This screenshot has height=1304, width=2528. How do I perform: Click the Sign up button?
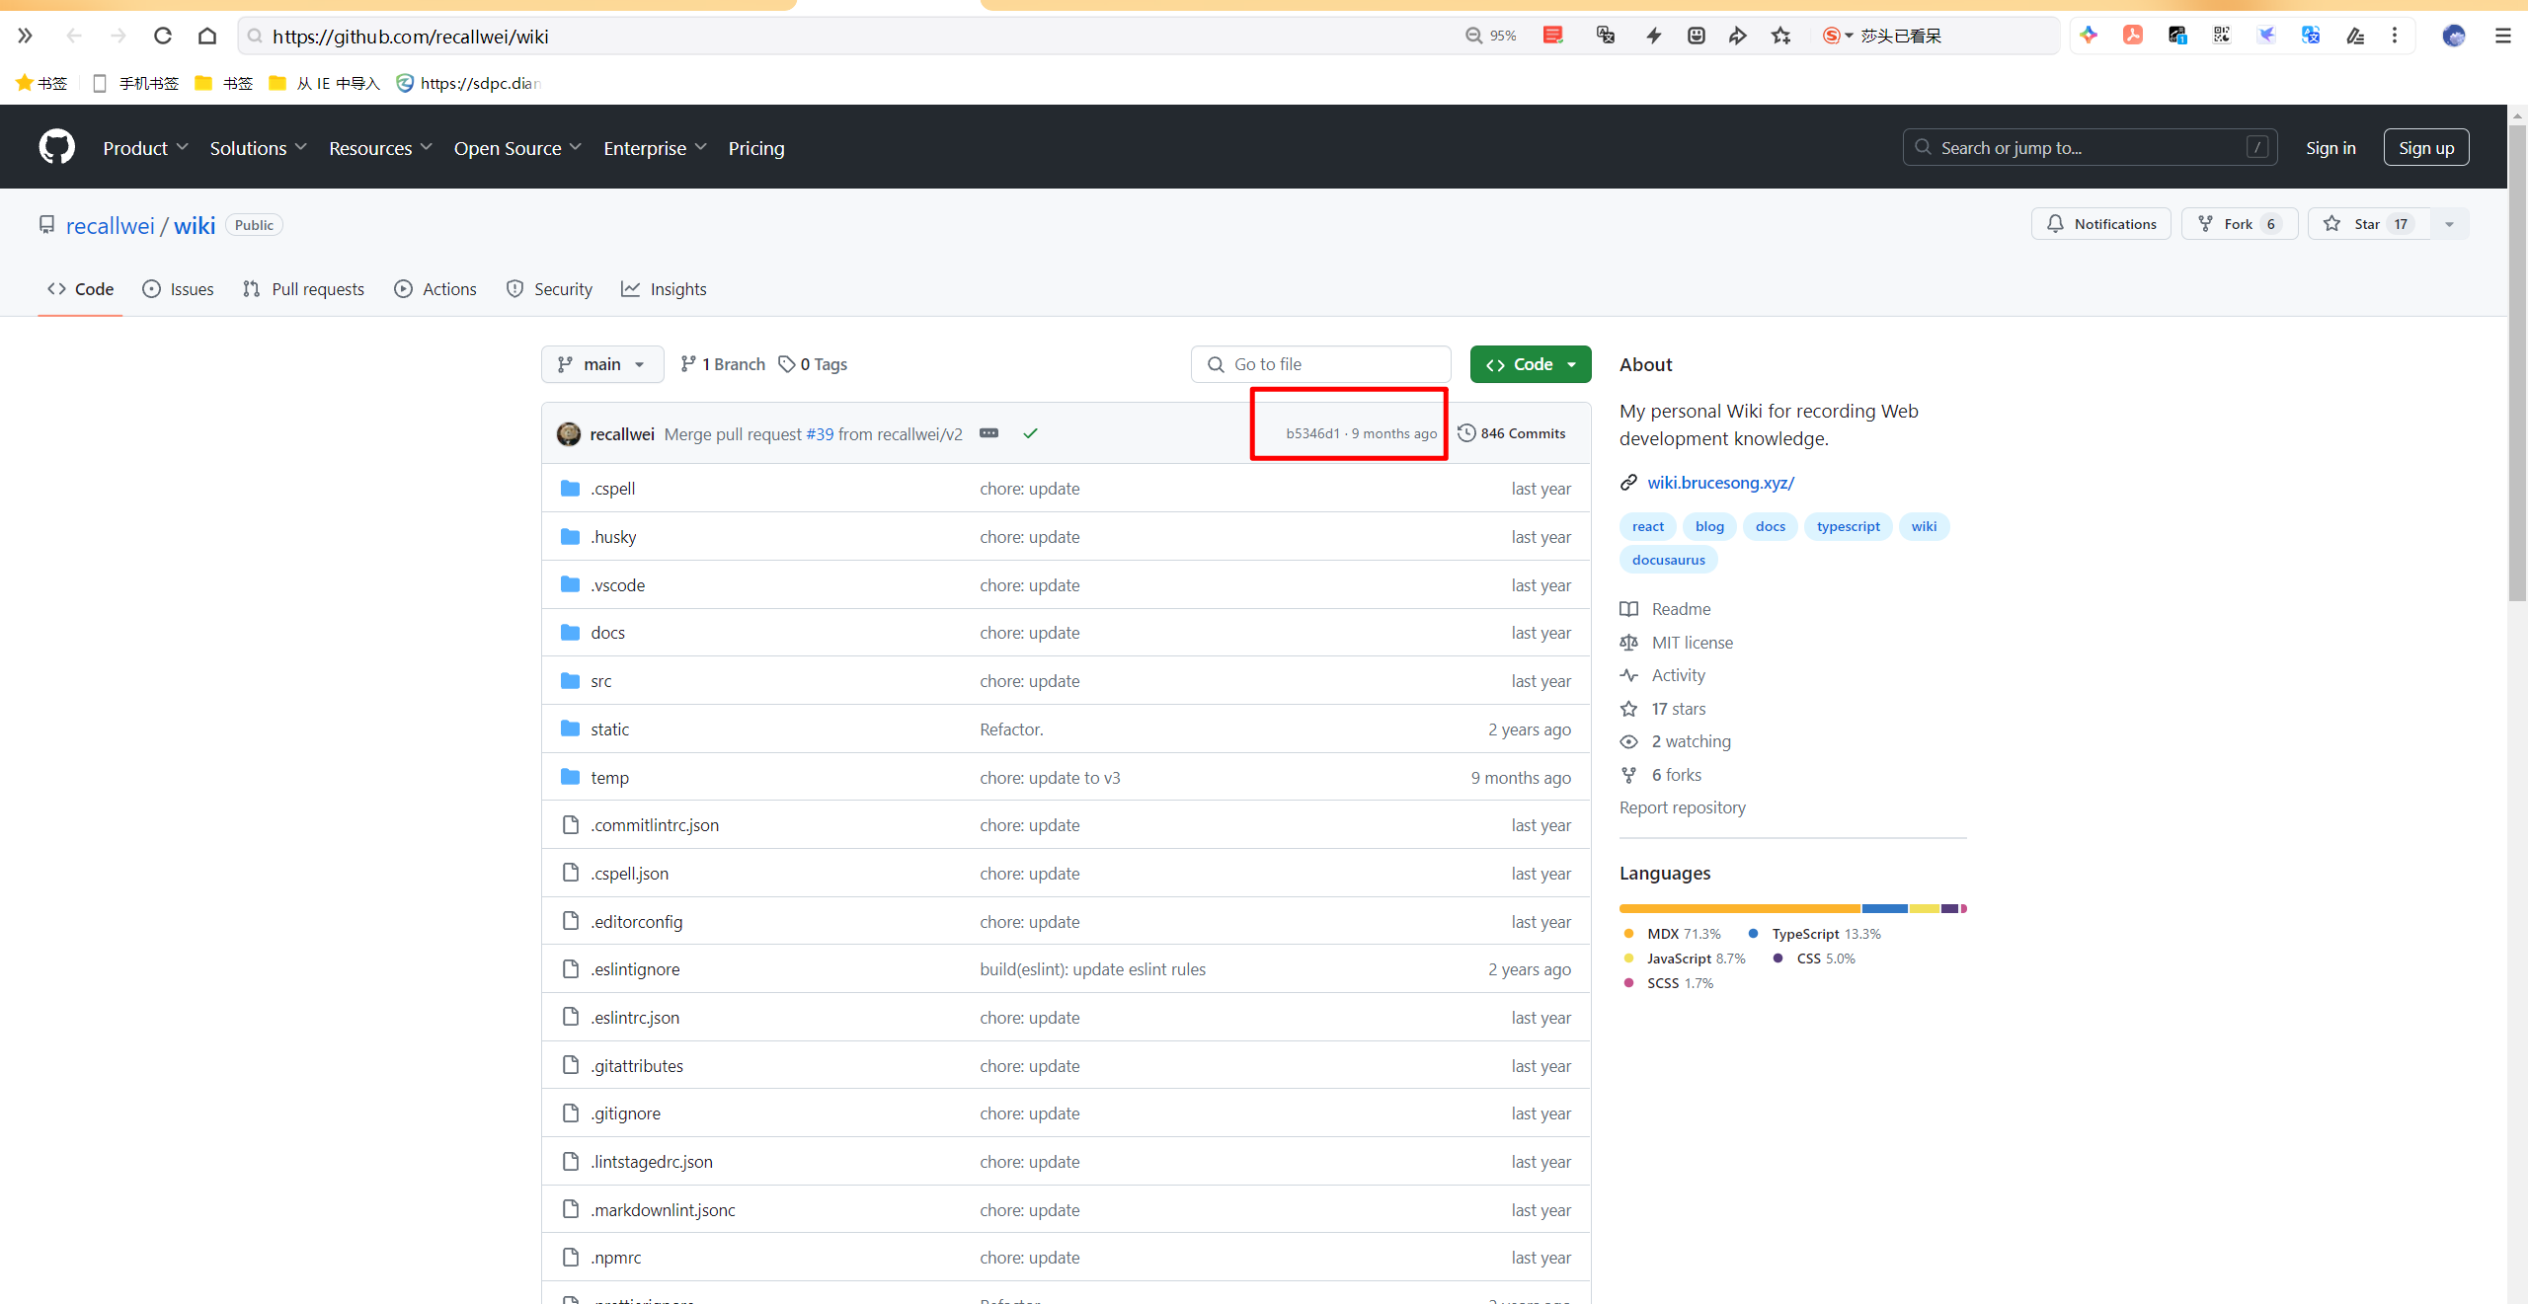click(2426, 148)
